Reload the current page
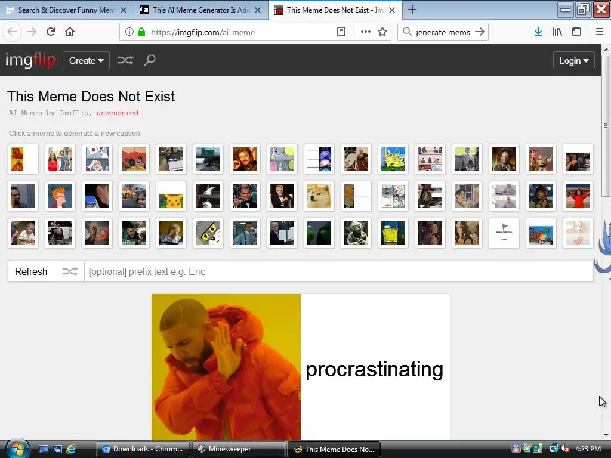The height and width of the screenshot is (458, 611). pos(51,32)
